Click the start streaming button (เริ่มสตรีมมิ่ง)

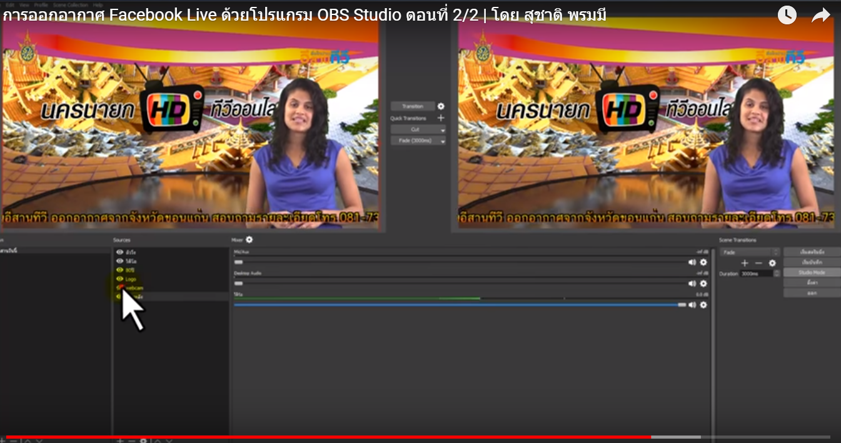(812, 252)
